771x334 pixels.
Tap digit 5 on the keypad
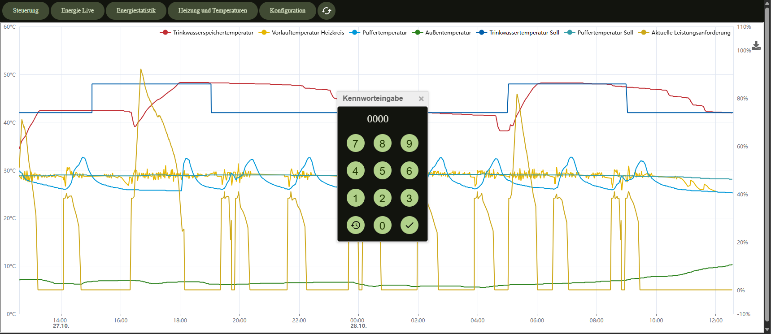click(383, 171)
